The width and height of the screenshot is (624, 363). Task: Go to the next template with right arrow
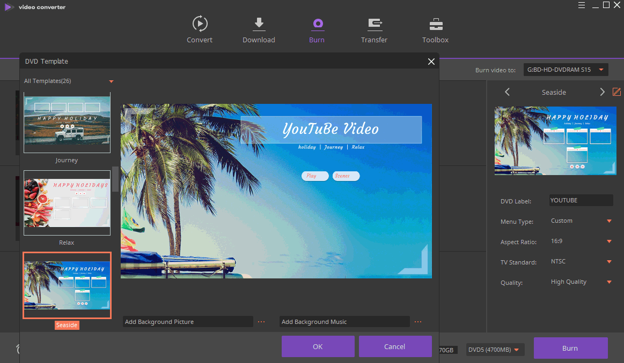602,92
